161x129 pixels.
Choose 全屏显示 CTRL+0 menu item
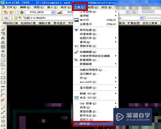96,24
